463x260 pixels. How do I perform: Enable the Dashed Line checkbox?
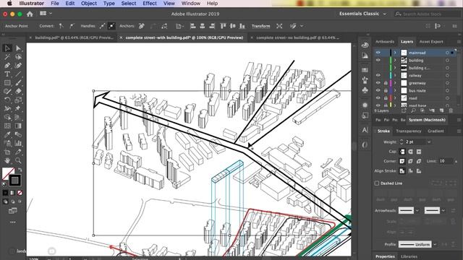pyautogui.click(x=377, y=183)
